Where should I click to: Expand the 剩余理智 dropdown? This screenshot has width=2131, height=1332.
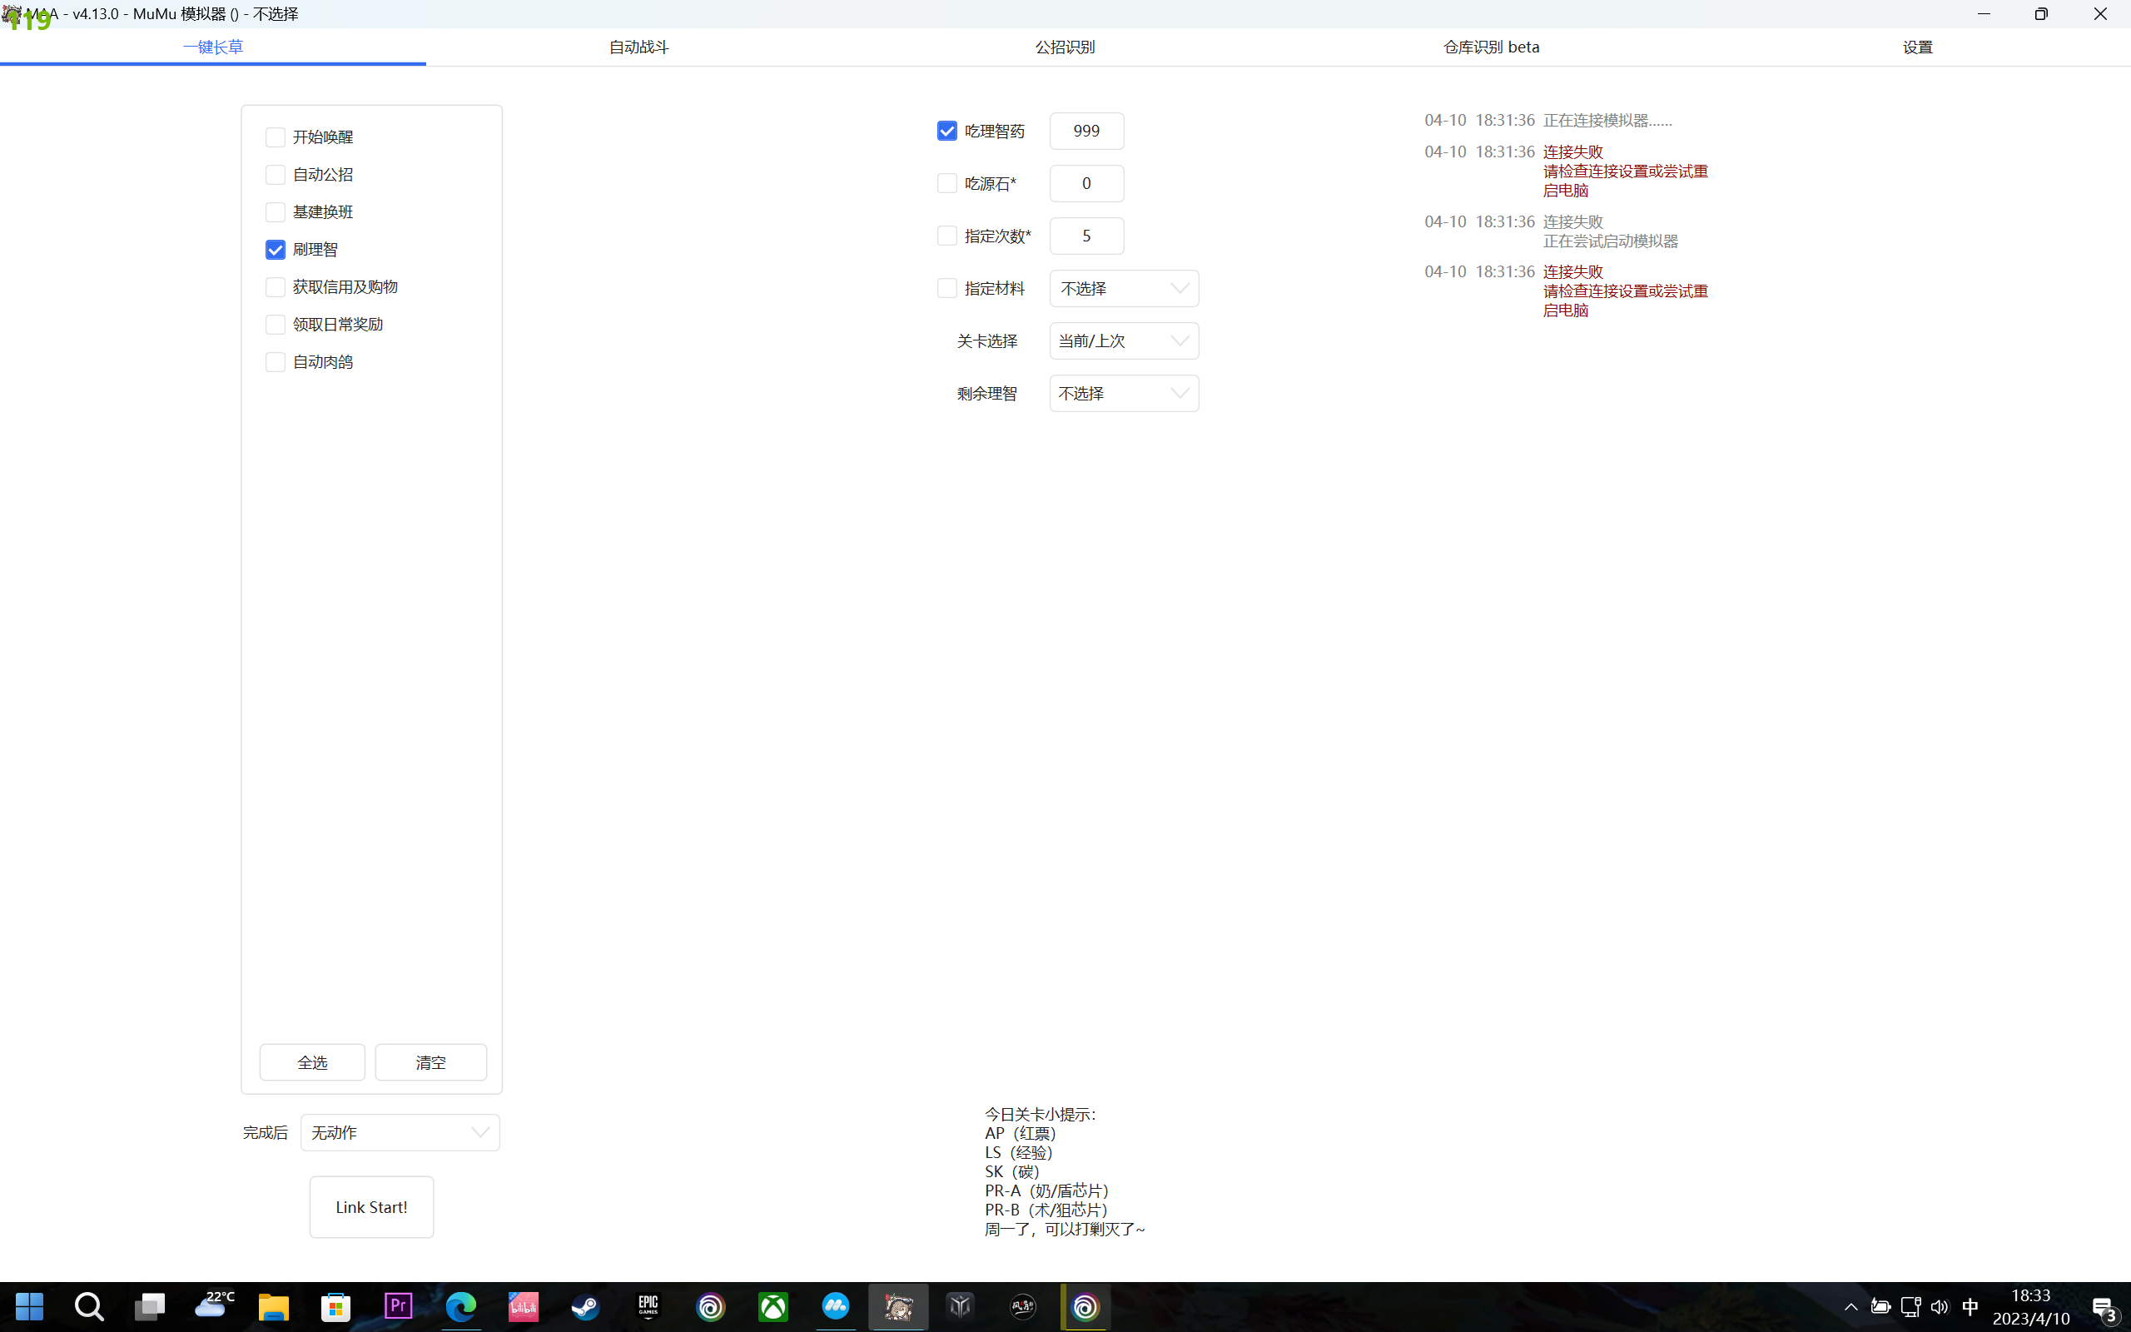coord(1124,393)
